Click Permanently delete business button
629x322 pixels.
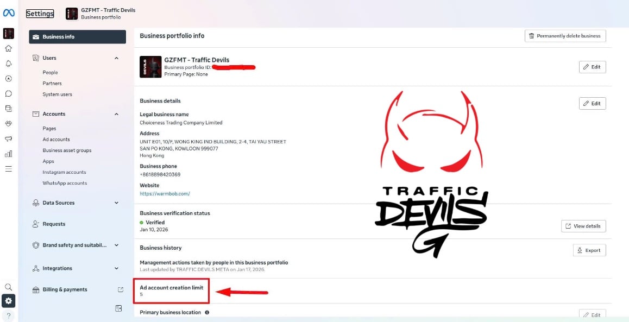coord(565,36)
